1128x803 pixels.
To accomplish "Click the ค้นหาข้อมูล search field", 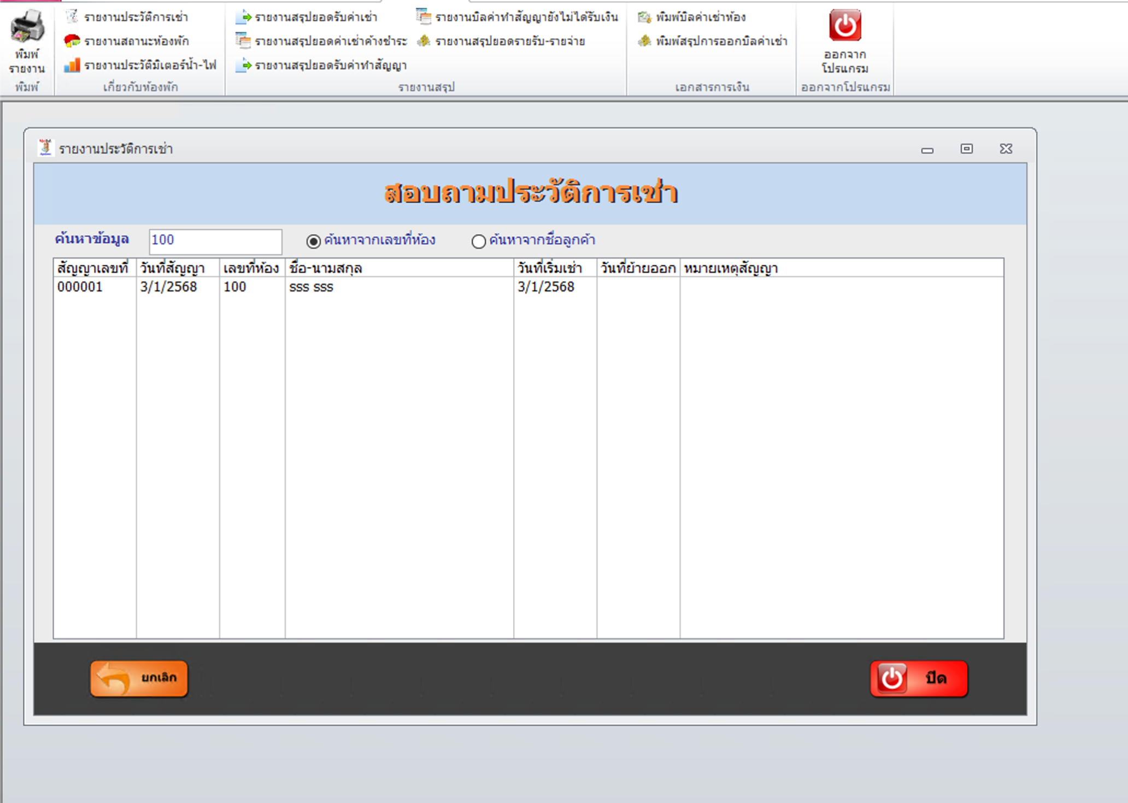I will pyautogui.click(x=215, y=241).
